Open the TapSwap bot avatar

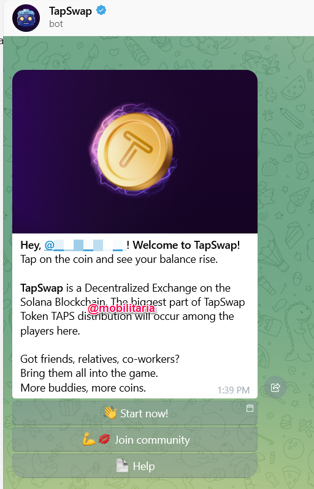coord(26,18)
